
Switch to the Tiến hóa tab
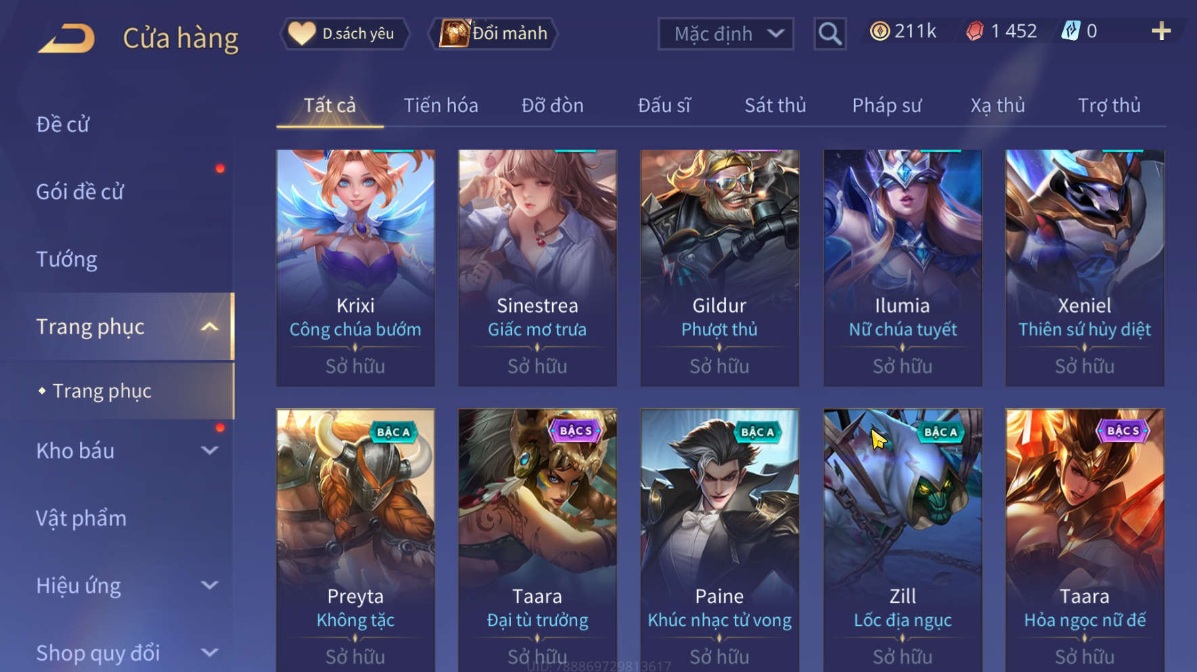(x=441, y=106)
